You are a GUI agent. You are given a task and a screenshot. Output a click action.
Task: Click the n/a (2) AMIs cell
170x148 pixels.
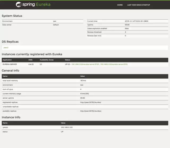coord(31,64)
